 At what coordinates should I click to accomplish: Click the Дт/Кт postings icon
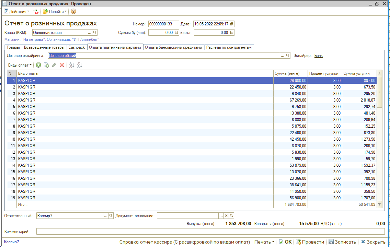pyautogui.click(x=36, y=11)
